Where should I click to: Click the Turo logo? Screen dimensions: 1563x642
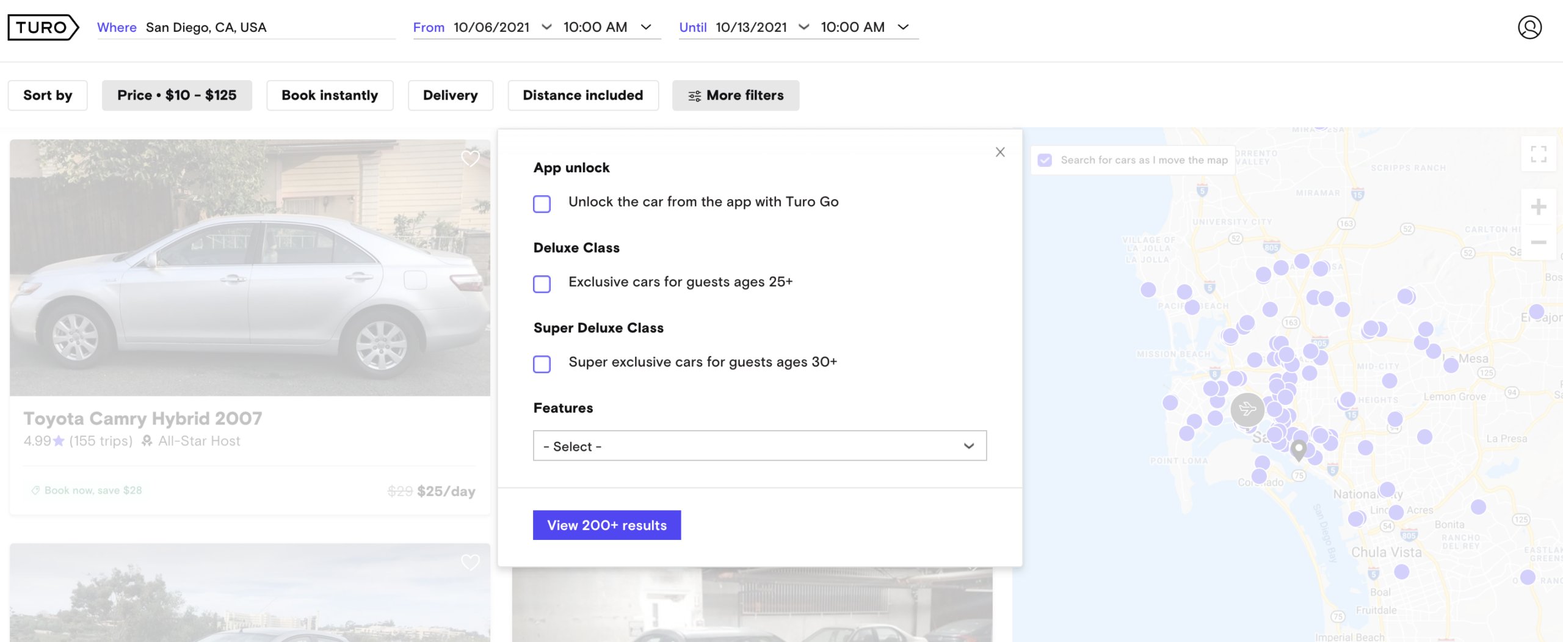42,27
